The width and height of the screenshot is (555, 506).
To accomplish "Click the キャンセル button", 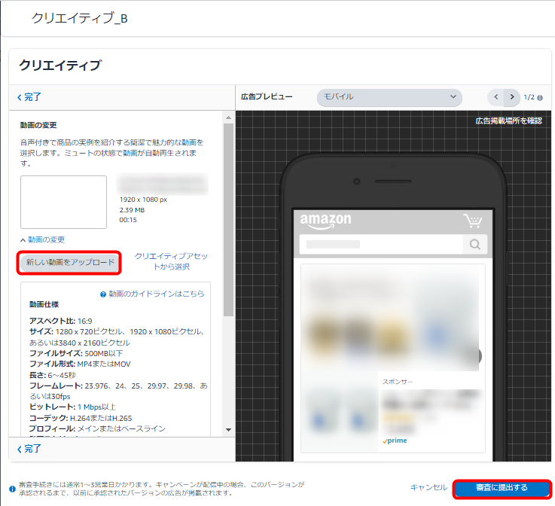I will coord(428,488).
